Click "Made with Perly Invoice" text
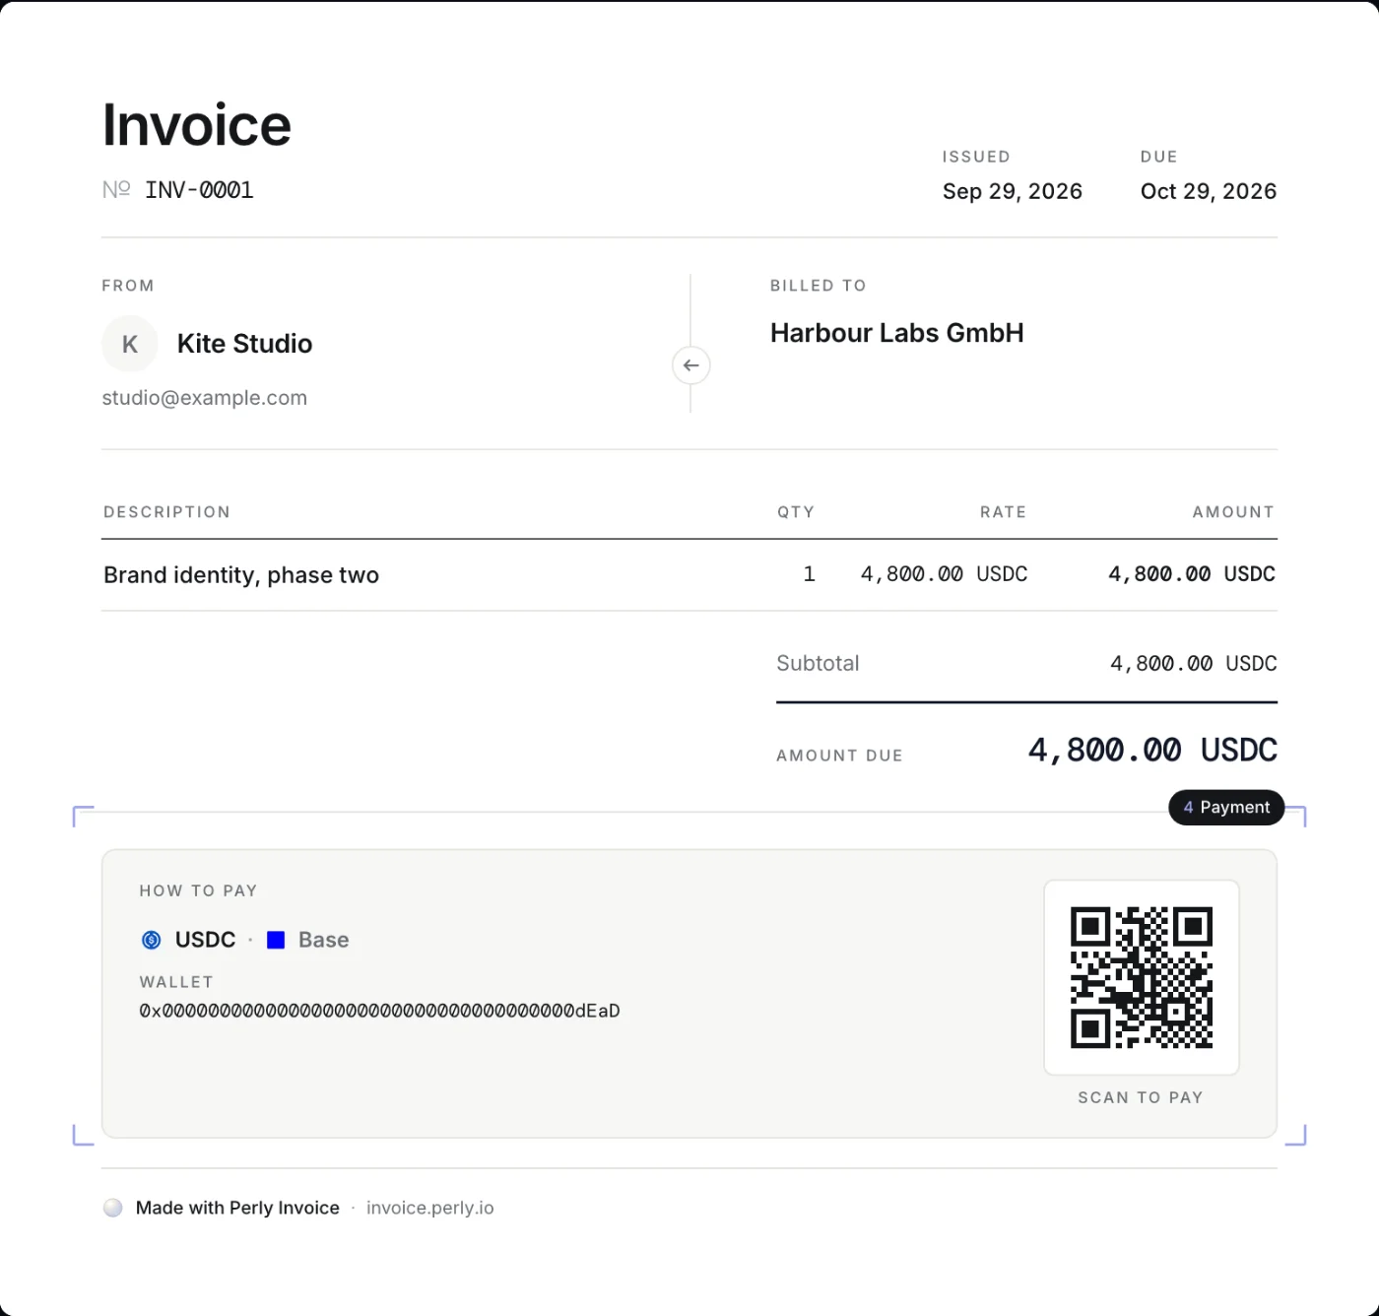Screen dimensions: 1379x1316 [x=237, y=1208]
